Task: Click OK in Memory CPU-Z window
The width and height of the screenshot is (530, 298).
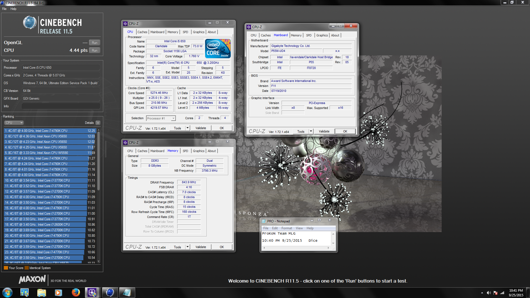Action: tap(222, 247)
